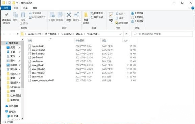Open Pictures in the navigation pane

(x=13, y=60)
